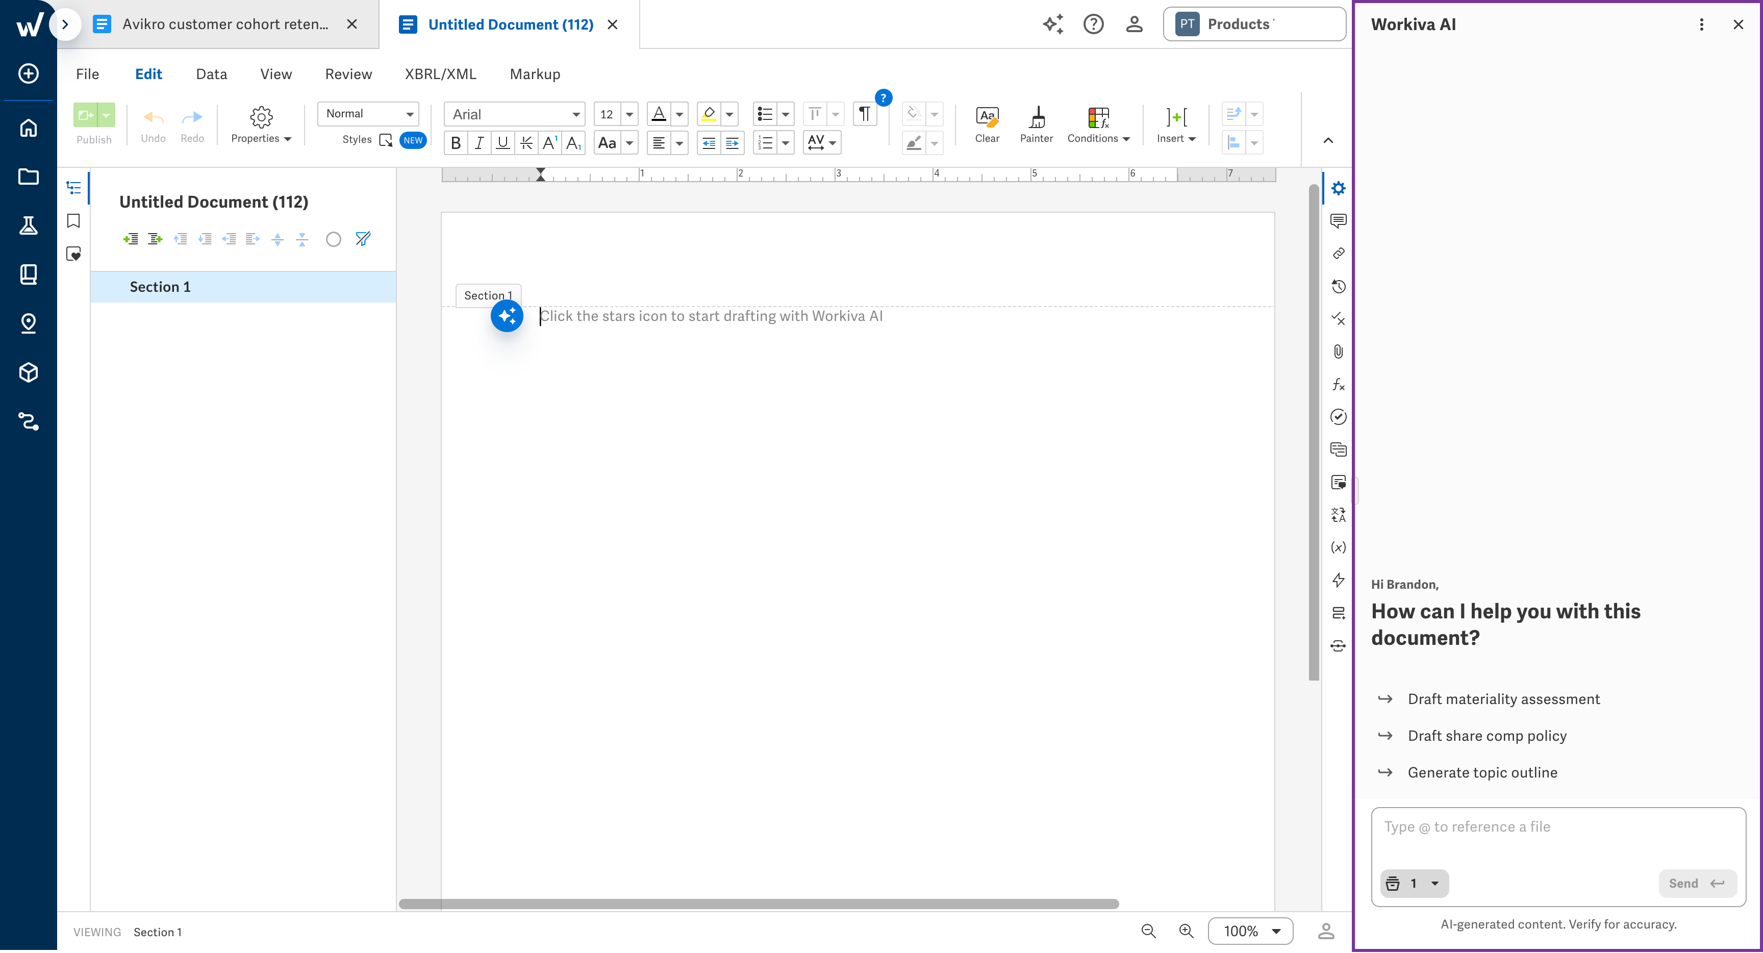Open the XBRL/XML menu
This screenshot has height=953, width=1763.
click(x=440, y=74)
